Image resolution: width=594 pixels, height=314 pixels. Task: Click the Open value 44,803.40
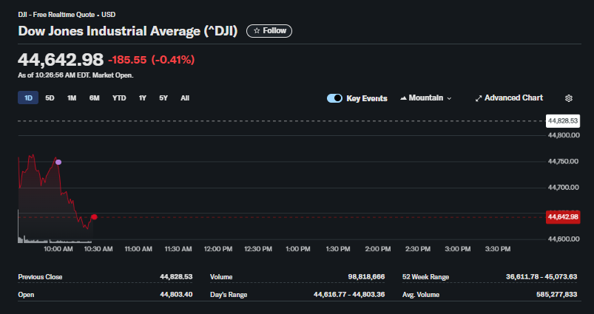coord(176,295)
